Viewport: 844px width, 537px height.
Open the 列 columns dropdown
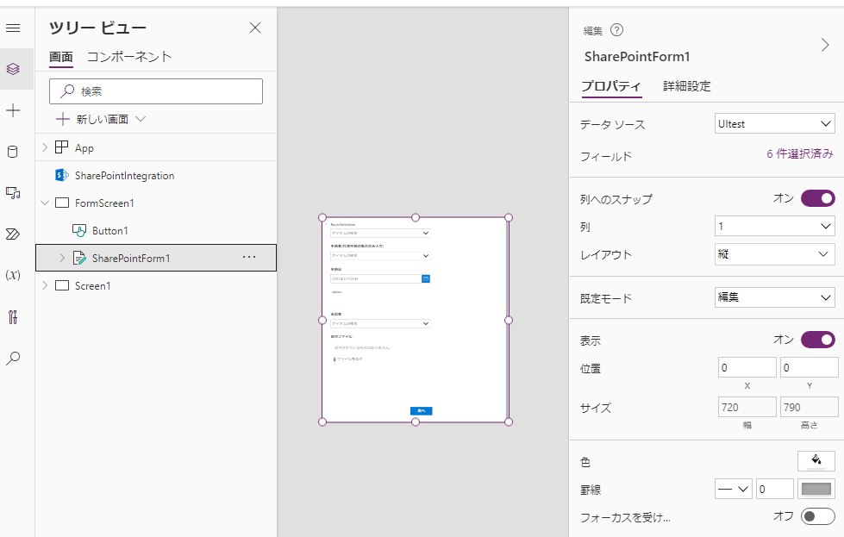click(x=774, y=226)
